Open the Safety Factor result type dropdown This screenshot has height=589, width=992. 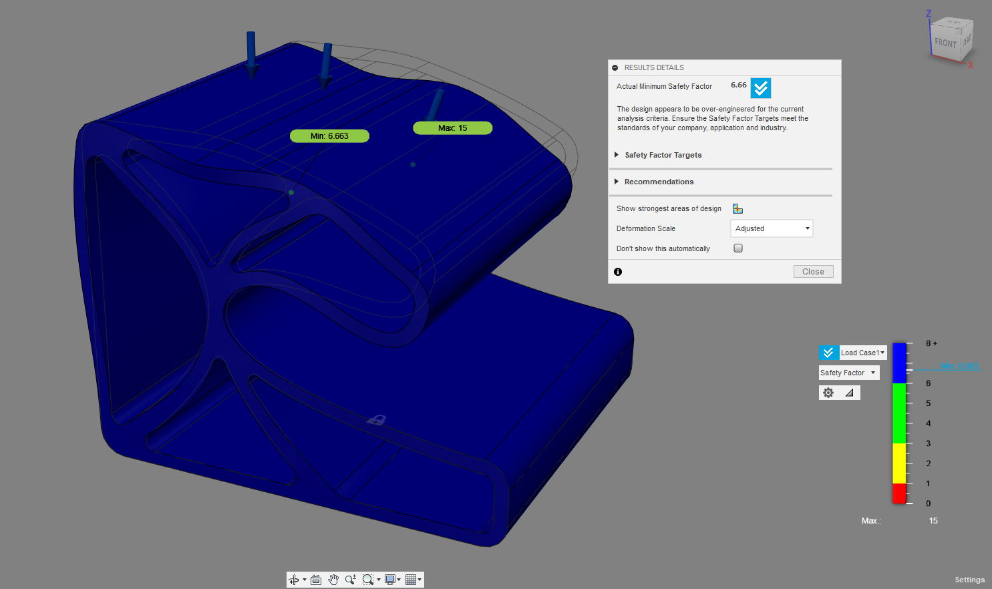[849, 373]
